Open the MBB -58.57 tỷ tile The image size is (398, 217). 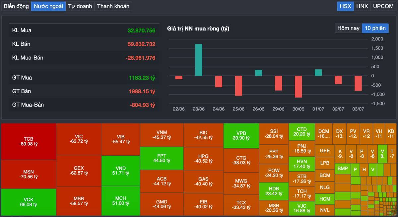(79, 201)
